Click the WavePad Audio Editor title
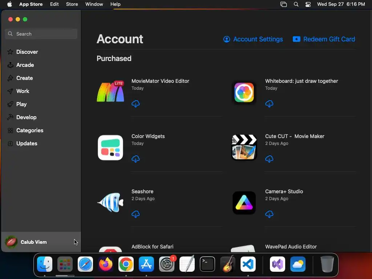372x279 pixels. (291, 247)
